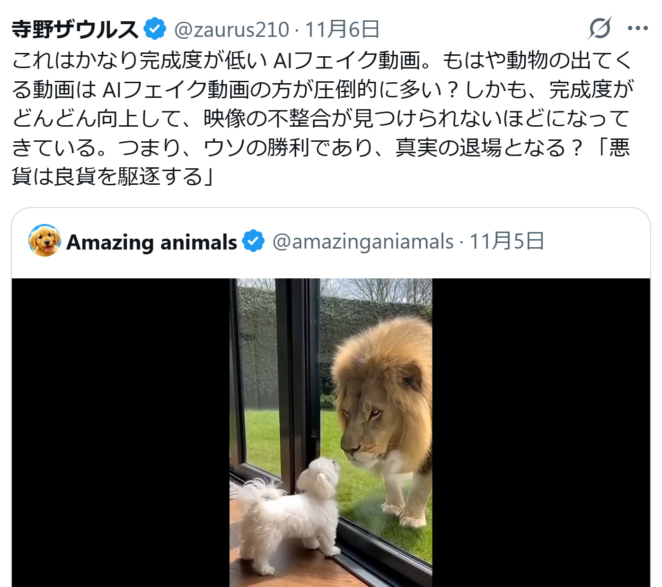This screenshot has height=587, width=662.
Task: Click the 11月5日 quoted tweet date
Action: (506, 242)
